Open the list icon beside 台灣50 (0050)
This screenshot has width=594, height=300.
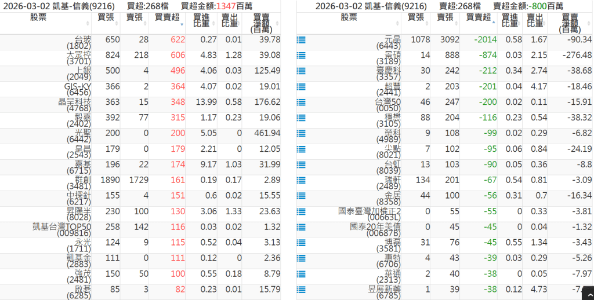click(x=301, y=103)
